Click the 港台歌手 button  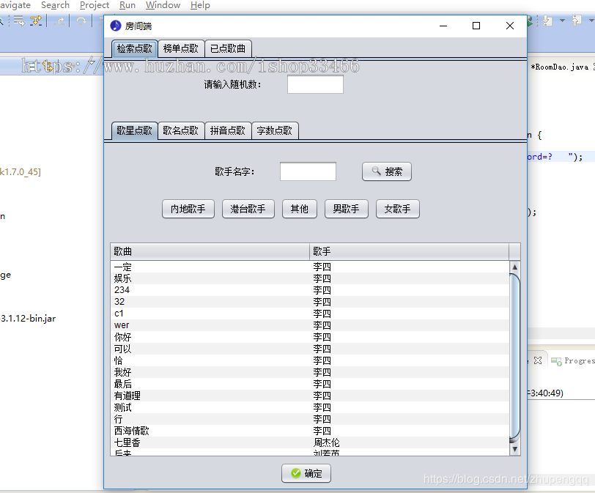click(249, 209)
